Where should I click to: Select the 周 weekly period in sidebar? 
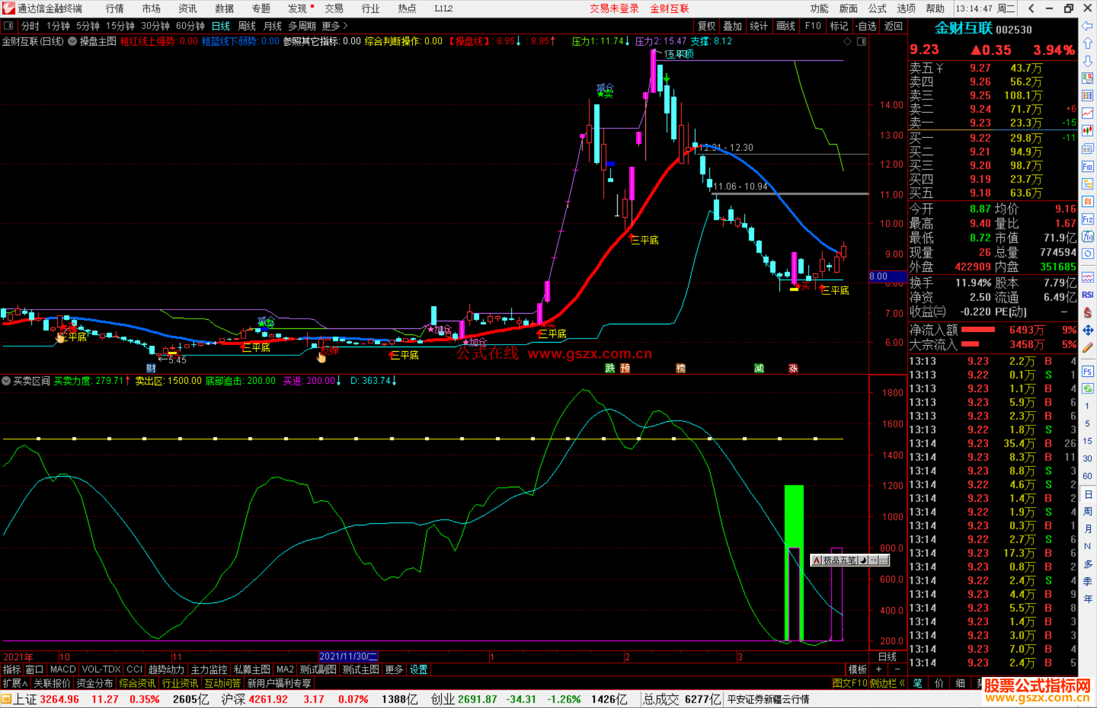pyautogui.click(x=1087, y=512)
